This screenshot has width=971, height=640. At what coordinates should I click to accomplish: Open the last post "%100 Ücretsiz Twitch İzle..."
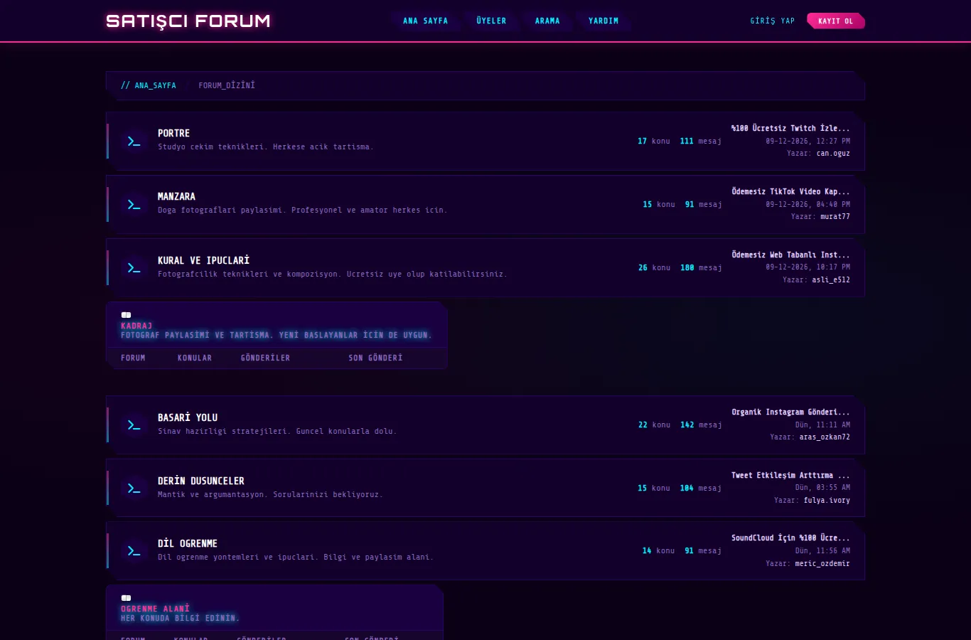point(790,128)
